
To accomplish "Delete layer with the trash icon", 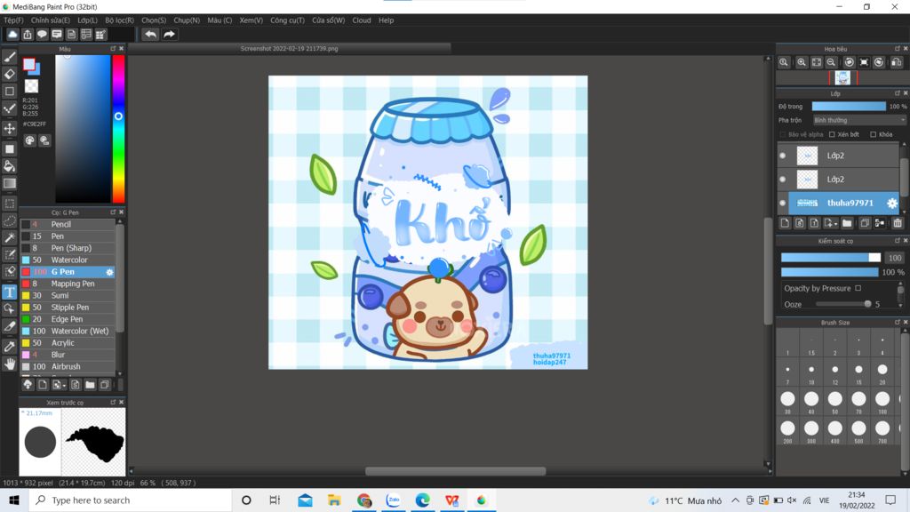I will pos(898,223).
